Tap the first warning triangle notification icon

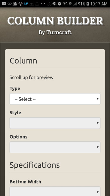pos(31,4)
